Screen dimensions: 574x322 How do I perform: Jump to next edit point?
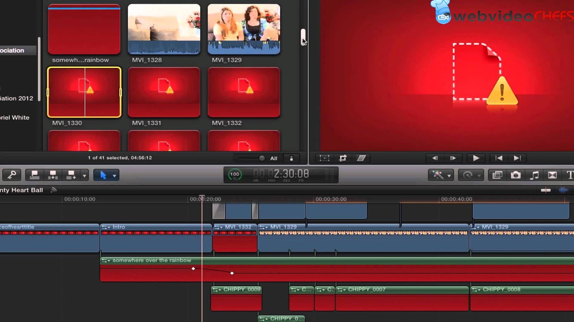517,158
